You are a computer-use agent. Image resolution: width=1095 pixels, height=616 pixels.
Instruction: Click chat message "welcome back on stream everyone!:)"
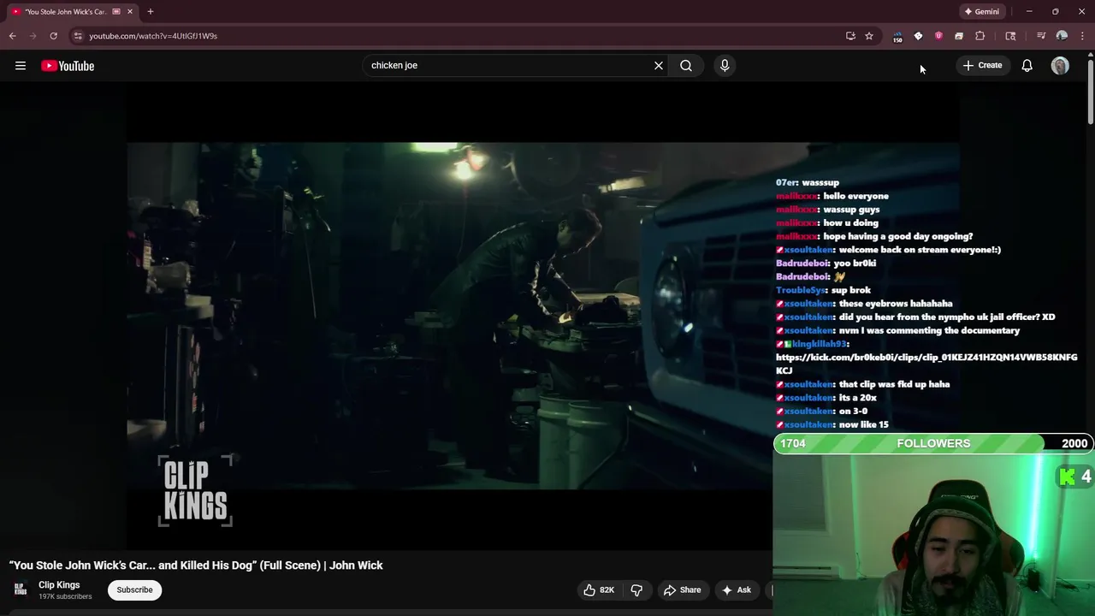pyautogui.click(x=920, y=250)
